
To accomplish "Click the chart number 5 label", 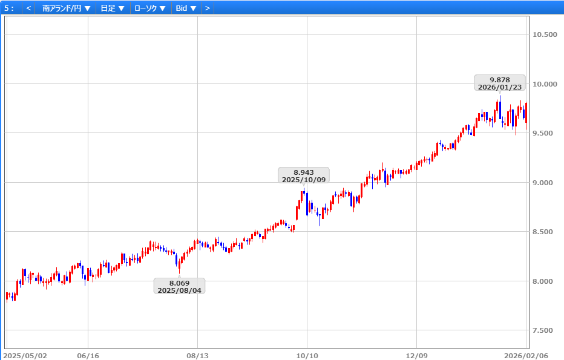I will point(9,8).
